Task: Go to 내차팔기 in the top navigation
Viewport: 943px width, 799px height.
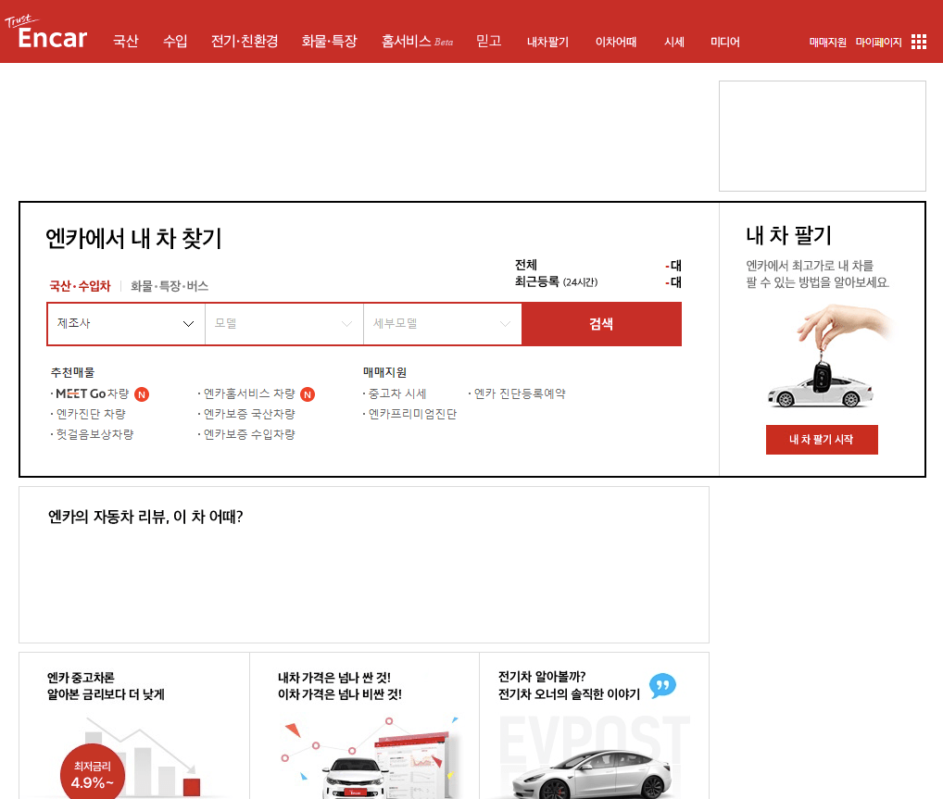Action: point(547,42)
